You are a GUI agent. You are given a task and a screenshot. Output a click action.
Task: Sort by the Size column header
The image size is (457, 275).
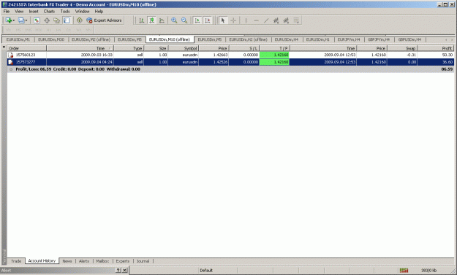click(156, 48)
